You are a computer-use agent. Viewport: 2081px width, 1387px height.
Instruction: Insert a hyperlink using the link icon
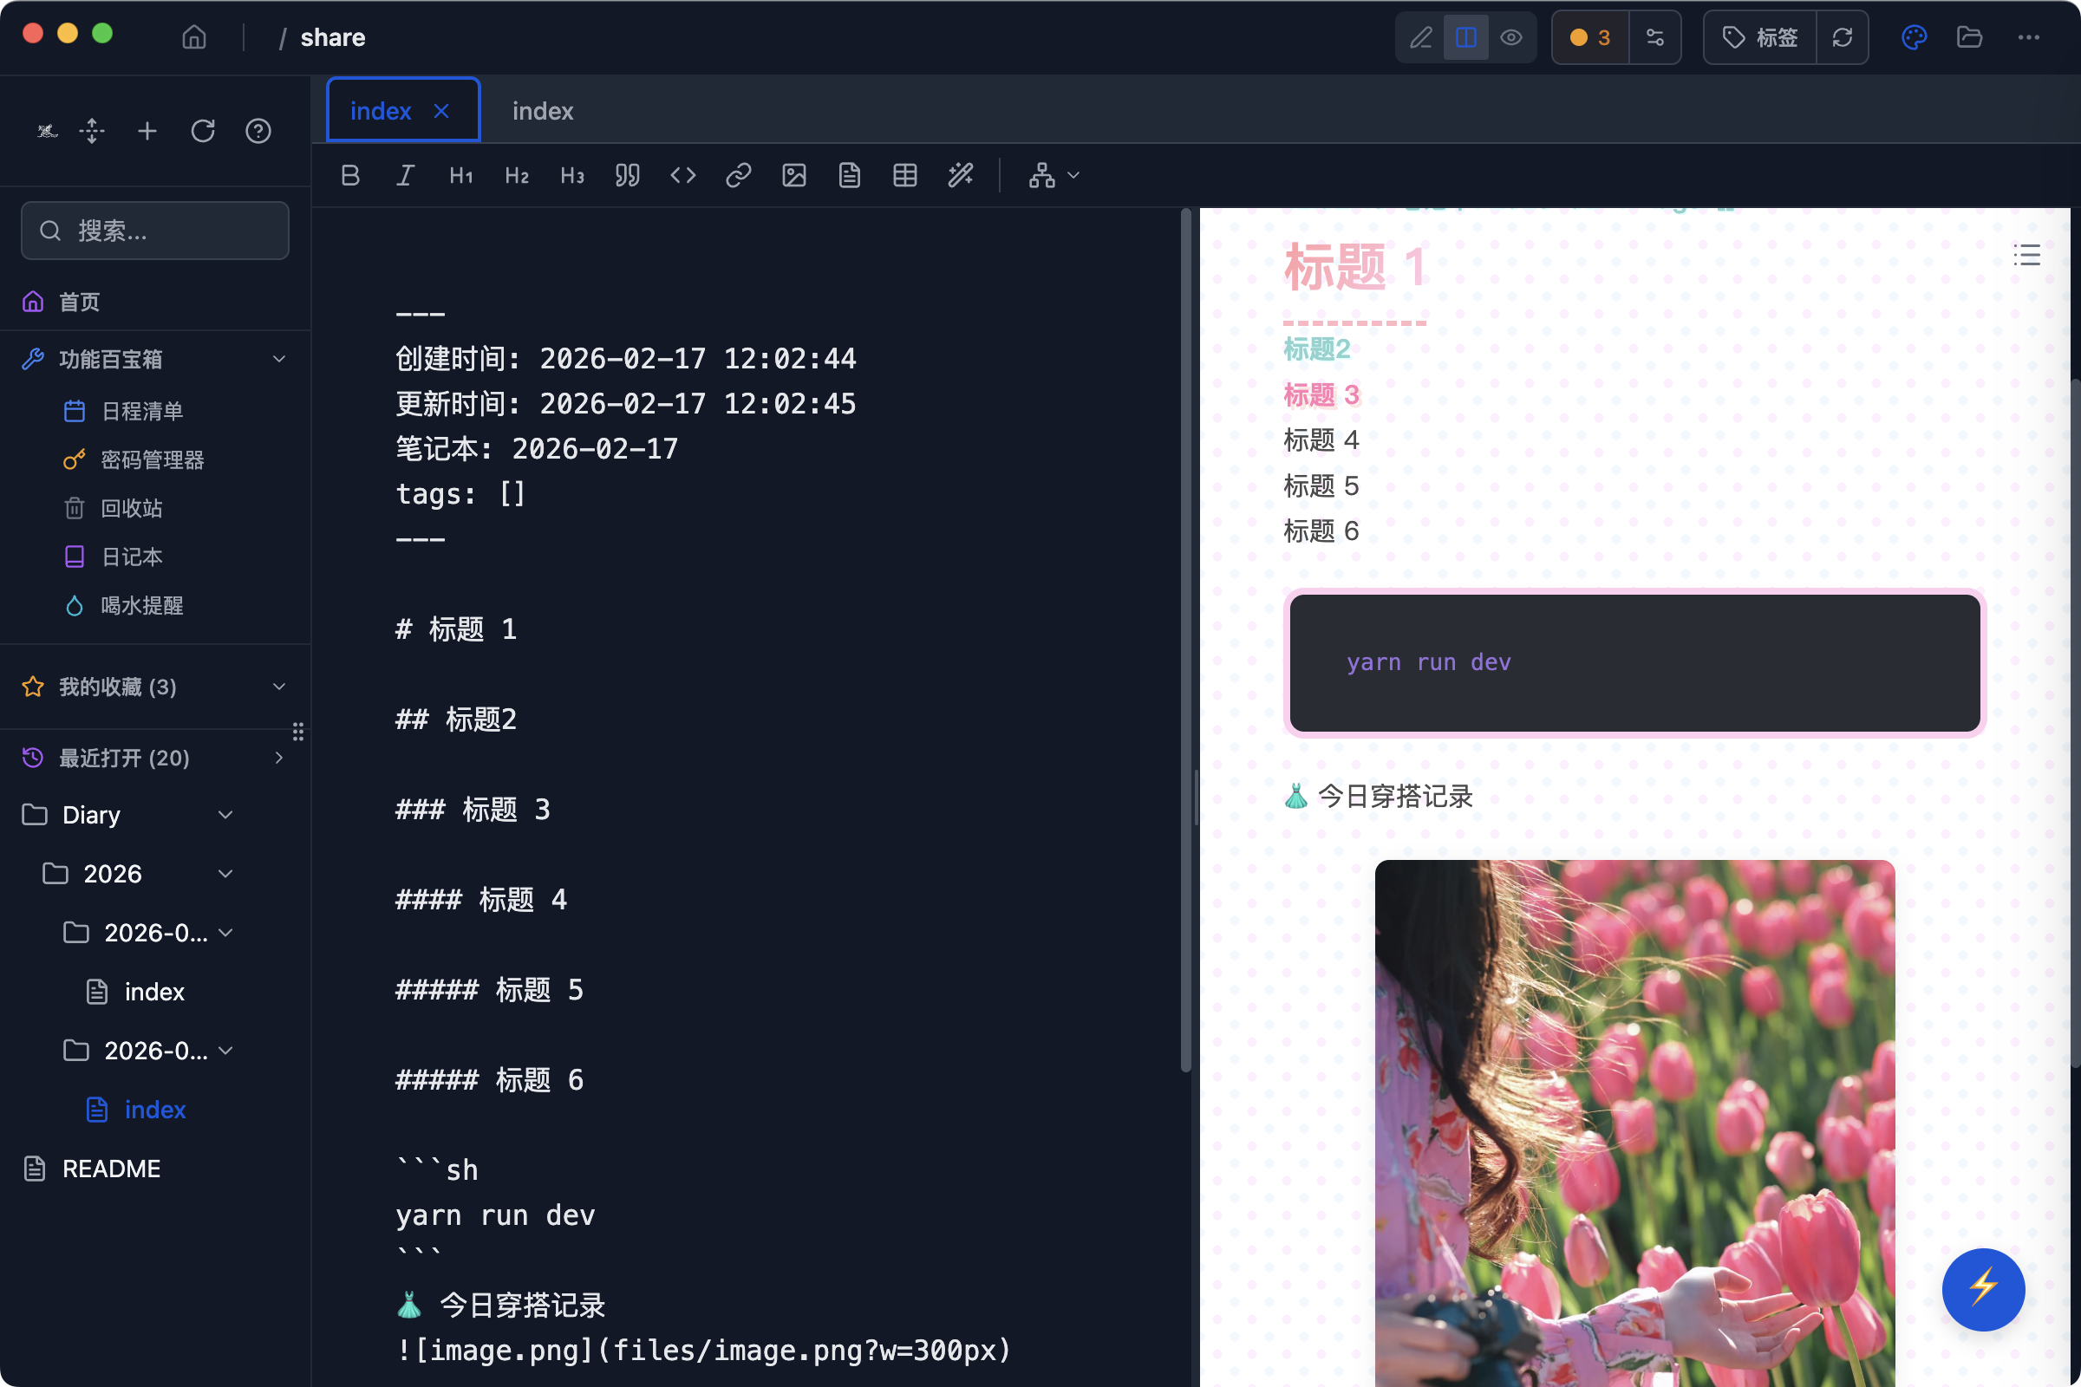tap(738, 175)
